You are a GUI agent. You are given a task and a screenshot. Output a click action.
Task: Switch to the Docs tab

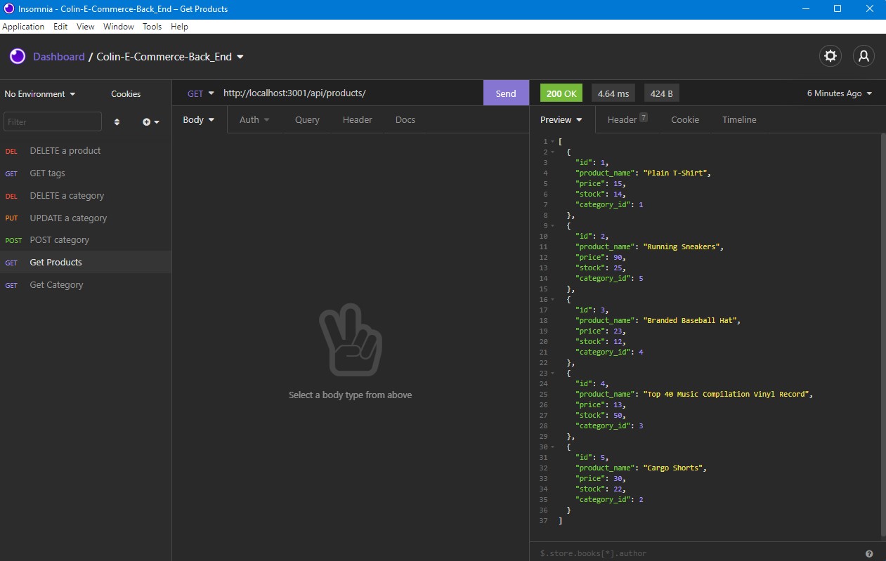pyautogui.click(x=405, y=119)
